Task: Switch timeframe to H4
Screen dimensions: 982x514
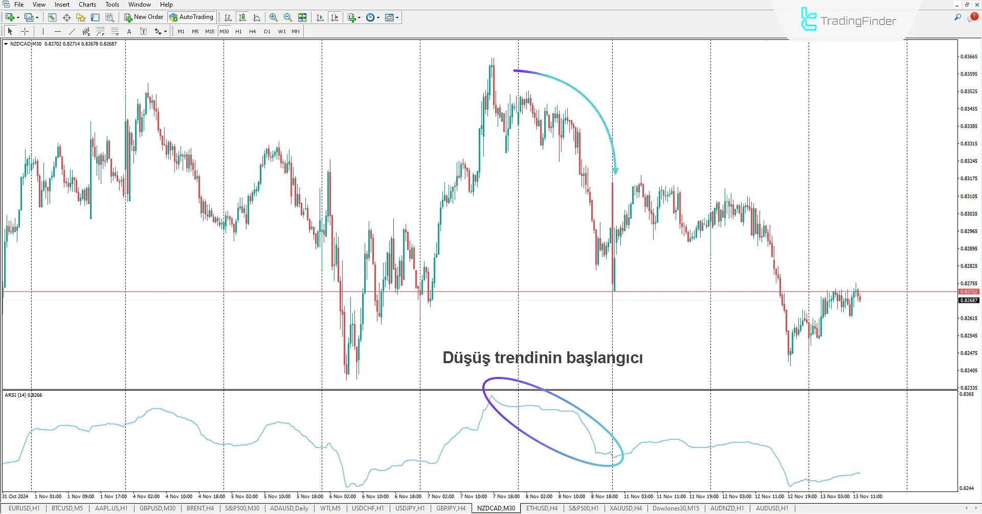Action: point(253,32)
